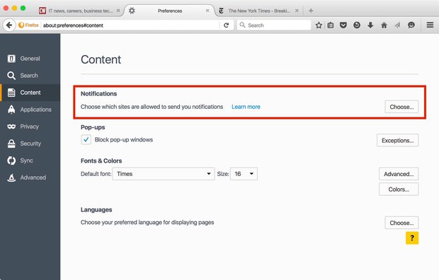Click the Notifications Choose button
The image size is (439, 280).
[401, 107]
